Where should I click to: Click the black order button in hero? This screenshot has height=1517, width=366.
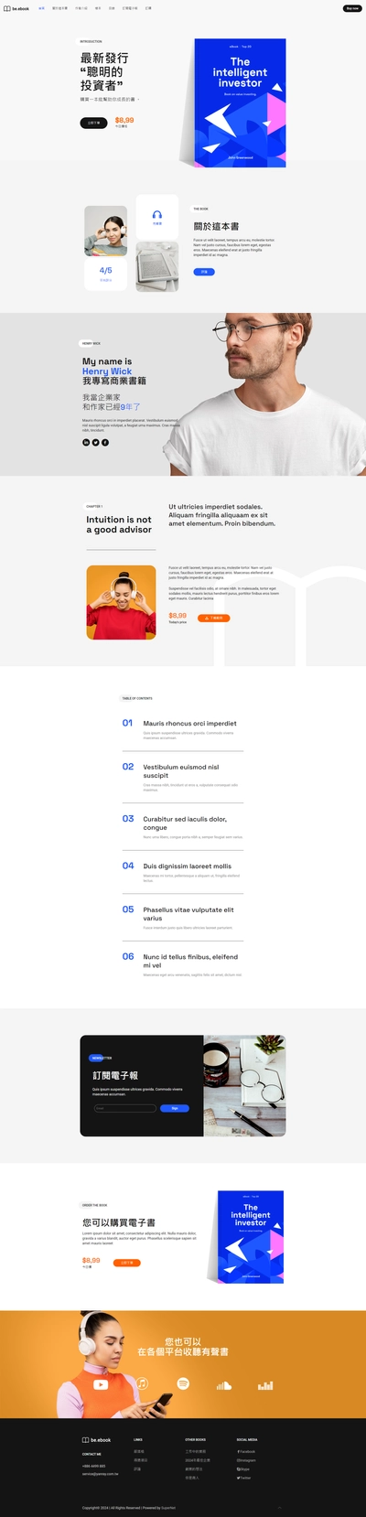[x=93, y=123]
